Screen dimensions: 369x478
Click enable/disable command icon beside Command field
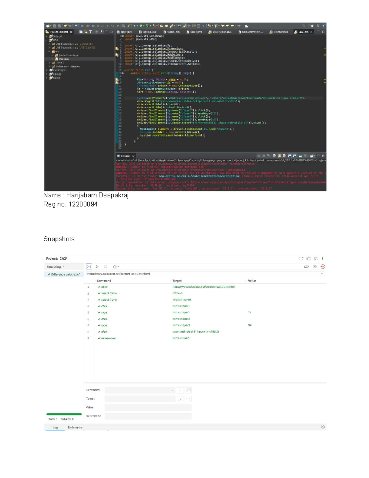[x=180, y=390]
